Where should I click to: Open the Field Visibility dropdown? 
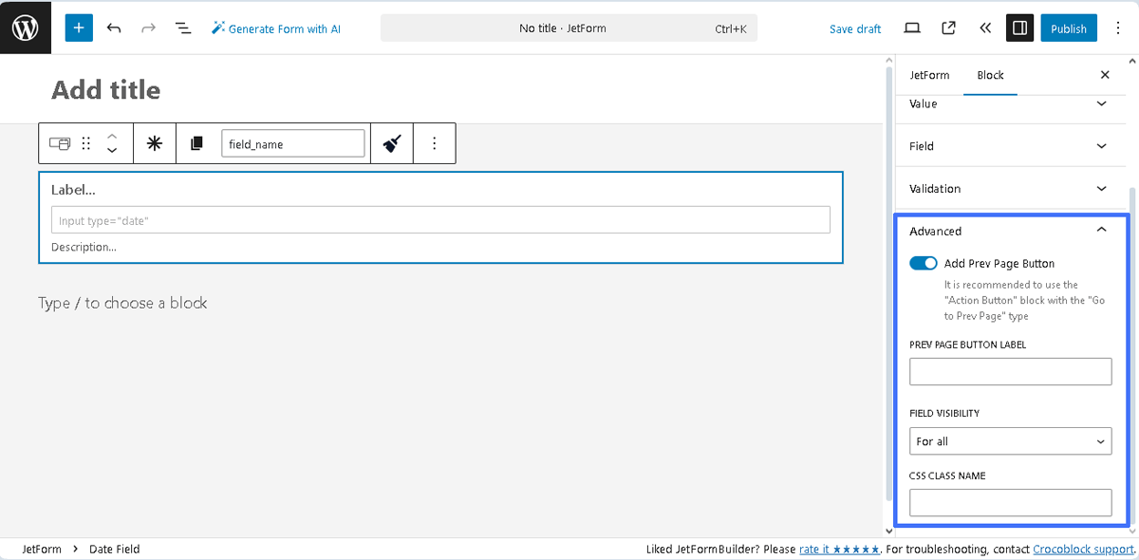coord(1010,440)
